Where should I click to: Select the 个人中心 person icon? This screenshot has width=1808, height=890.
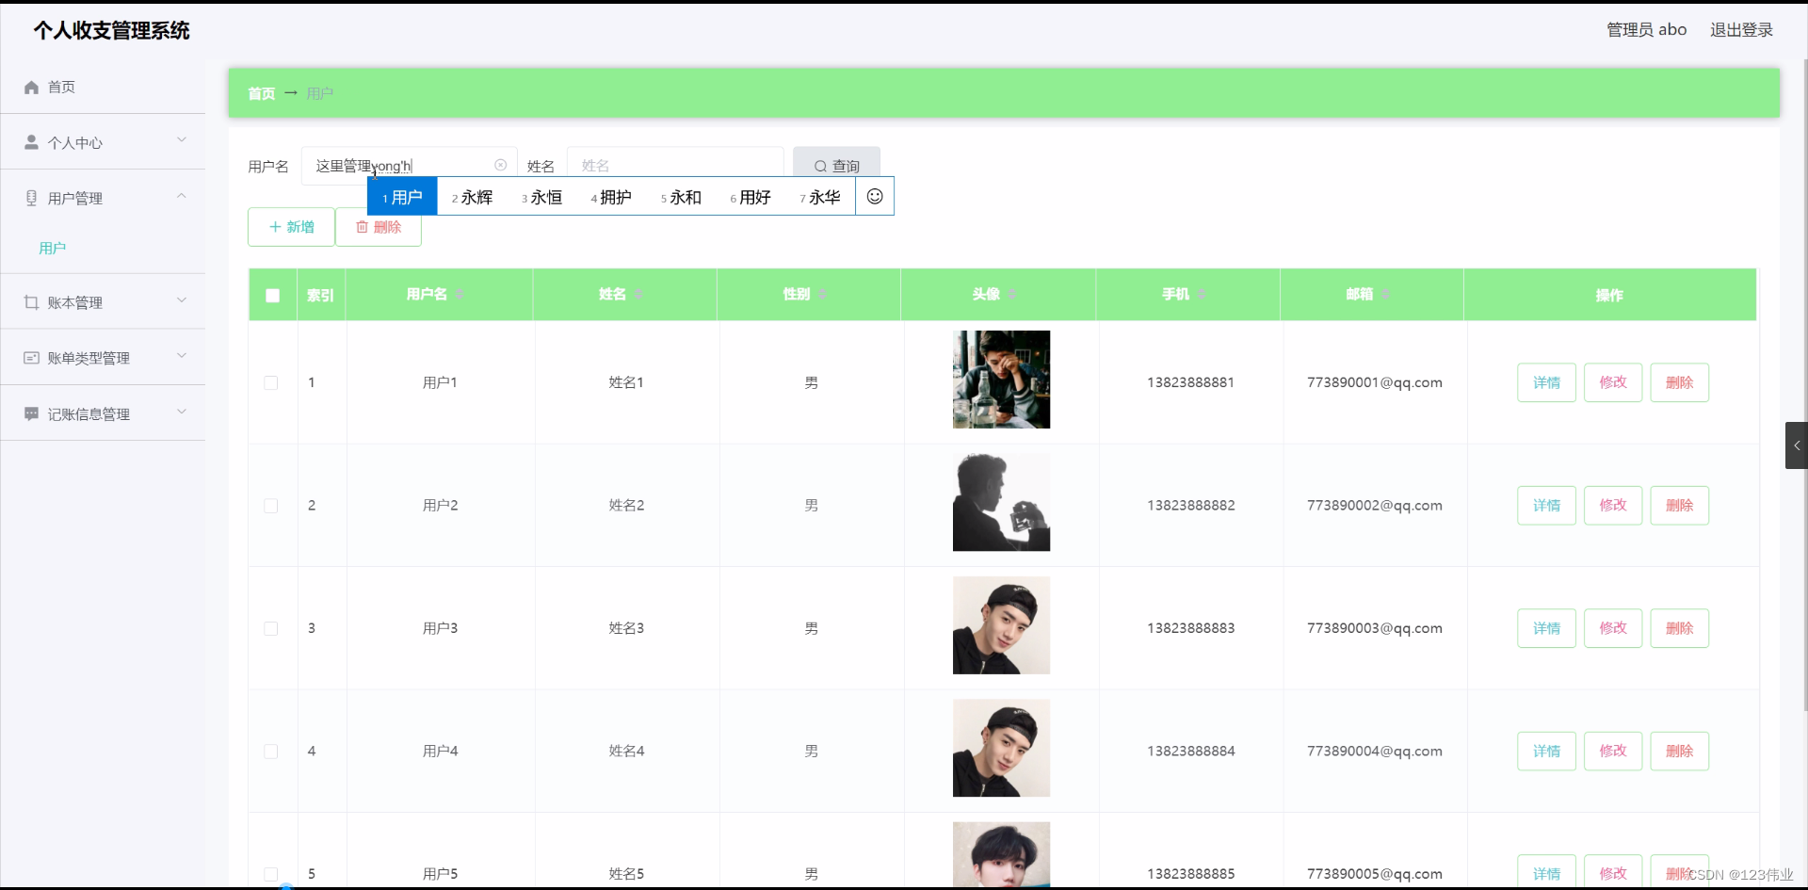click(x=31, y=142)
